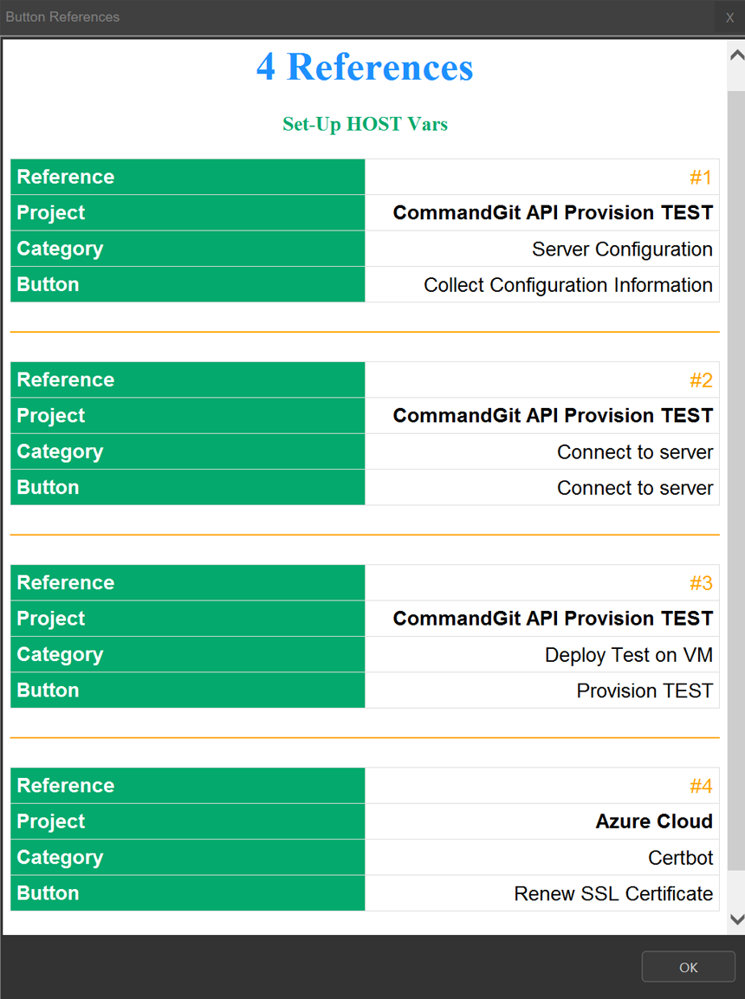Click the scrollbar down arrow
This screenshot has width=745, height=999.
coord(736,918)
